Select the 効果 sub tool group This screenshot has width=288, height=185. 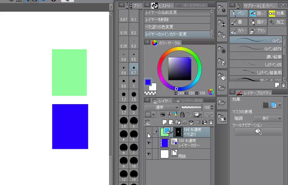tap(277, 13)
